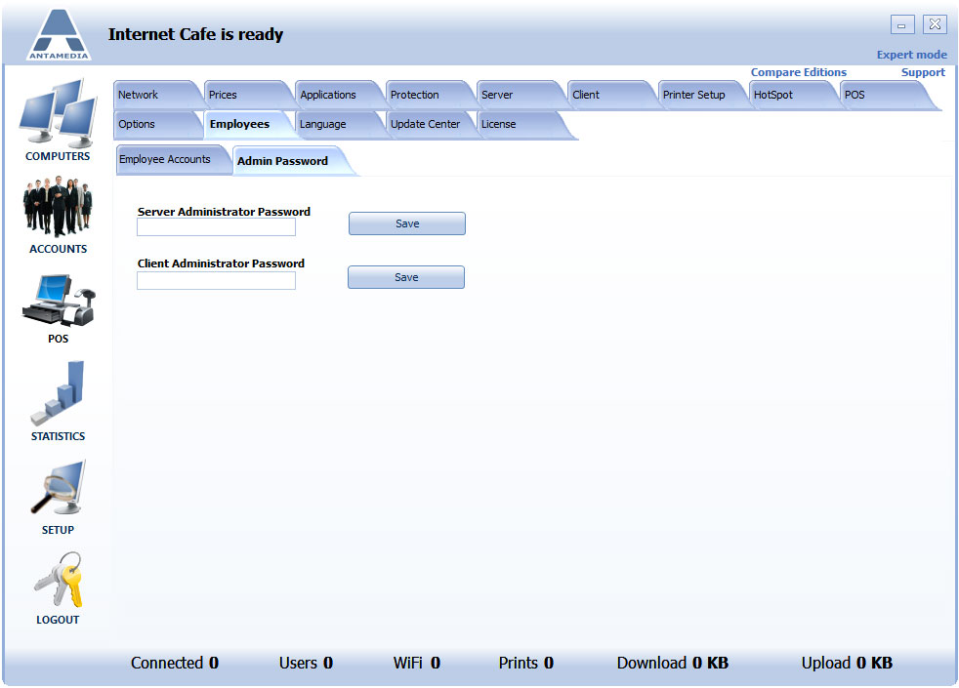Close the Internet Cafe window
The image size is (959, 688).
935,24
